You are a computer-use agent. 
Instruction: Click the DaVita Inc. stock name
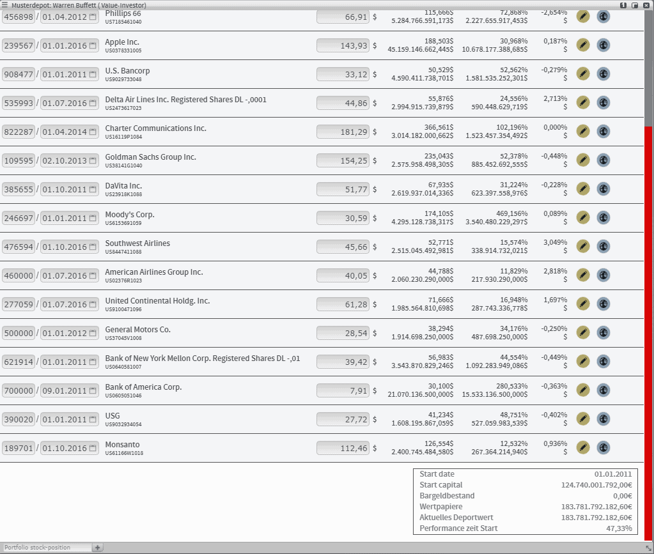123,186
